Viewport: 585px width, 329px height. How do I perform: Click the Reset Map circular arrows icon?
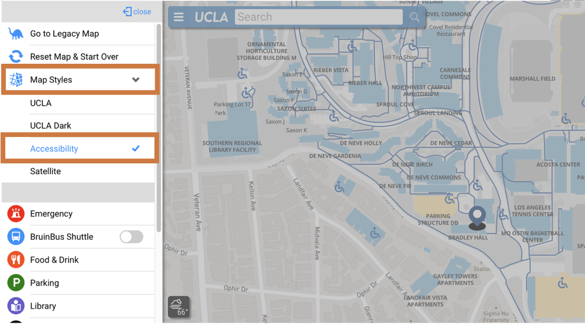15,56
